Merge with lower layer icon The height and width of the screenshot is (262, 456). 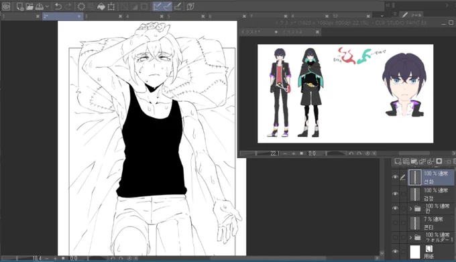[x=431, y=161]
